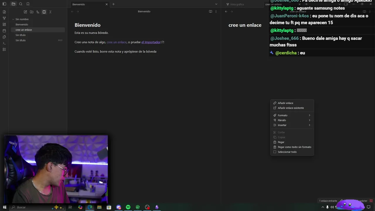Open the canvas icon in left ribbon
375x211 pixels.
click(x=4, y=25)
